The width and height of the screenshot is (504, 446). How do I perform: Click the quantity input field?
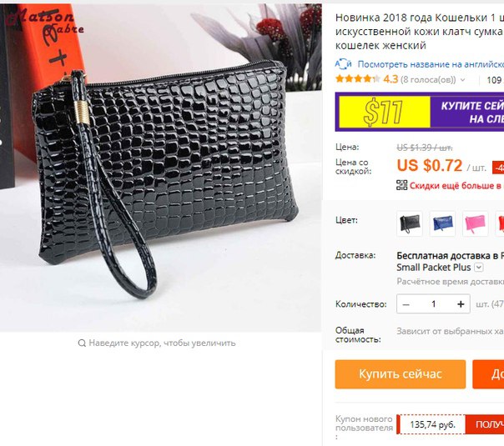[x=433, y=304]
